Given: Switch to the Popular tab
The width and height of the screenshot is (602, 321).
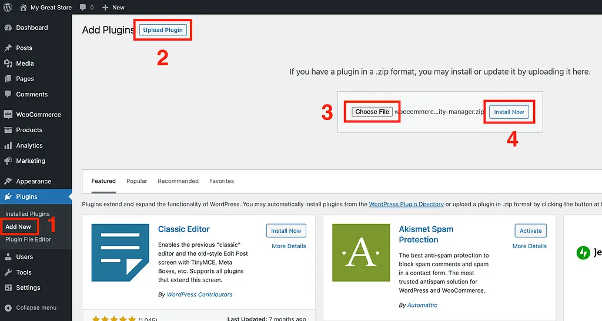Looking at the screenshot, I should [x=136, y=181].
